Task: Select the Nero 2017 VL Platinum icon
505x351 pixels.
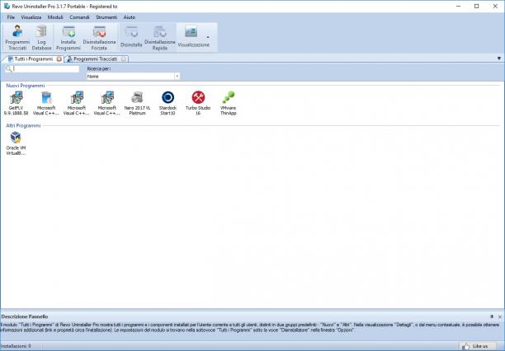Action: tap(137, 103)
